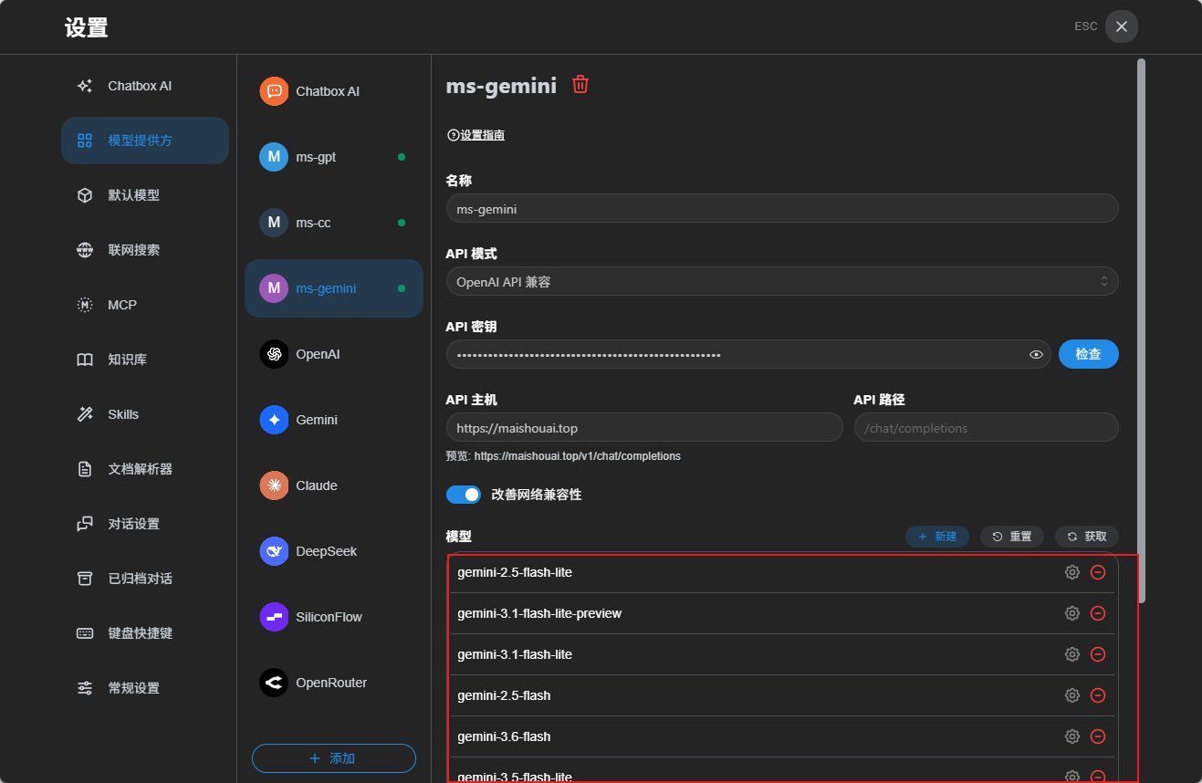Click the 名称 input field
This screenshot has height=783, width=1202.
782,208
